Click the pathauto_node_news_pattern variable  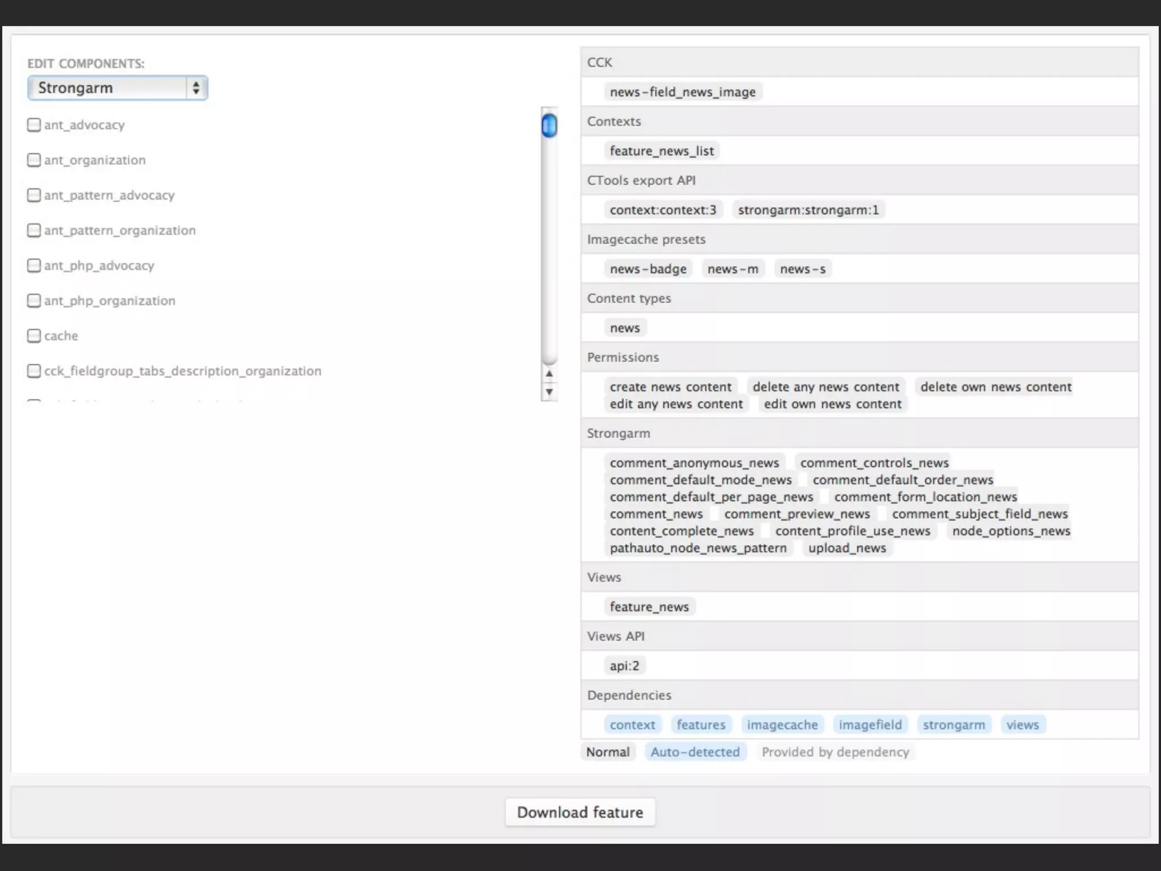698,548
